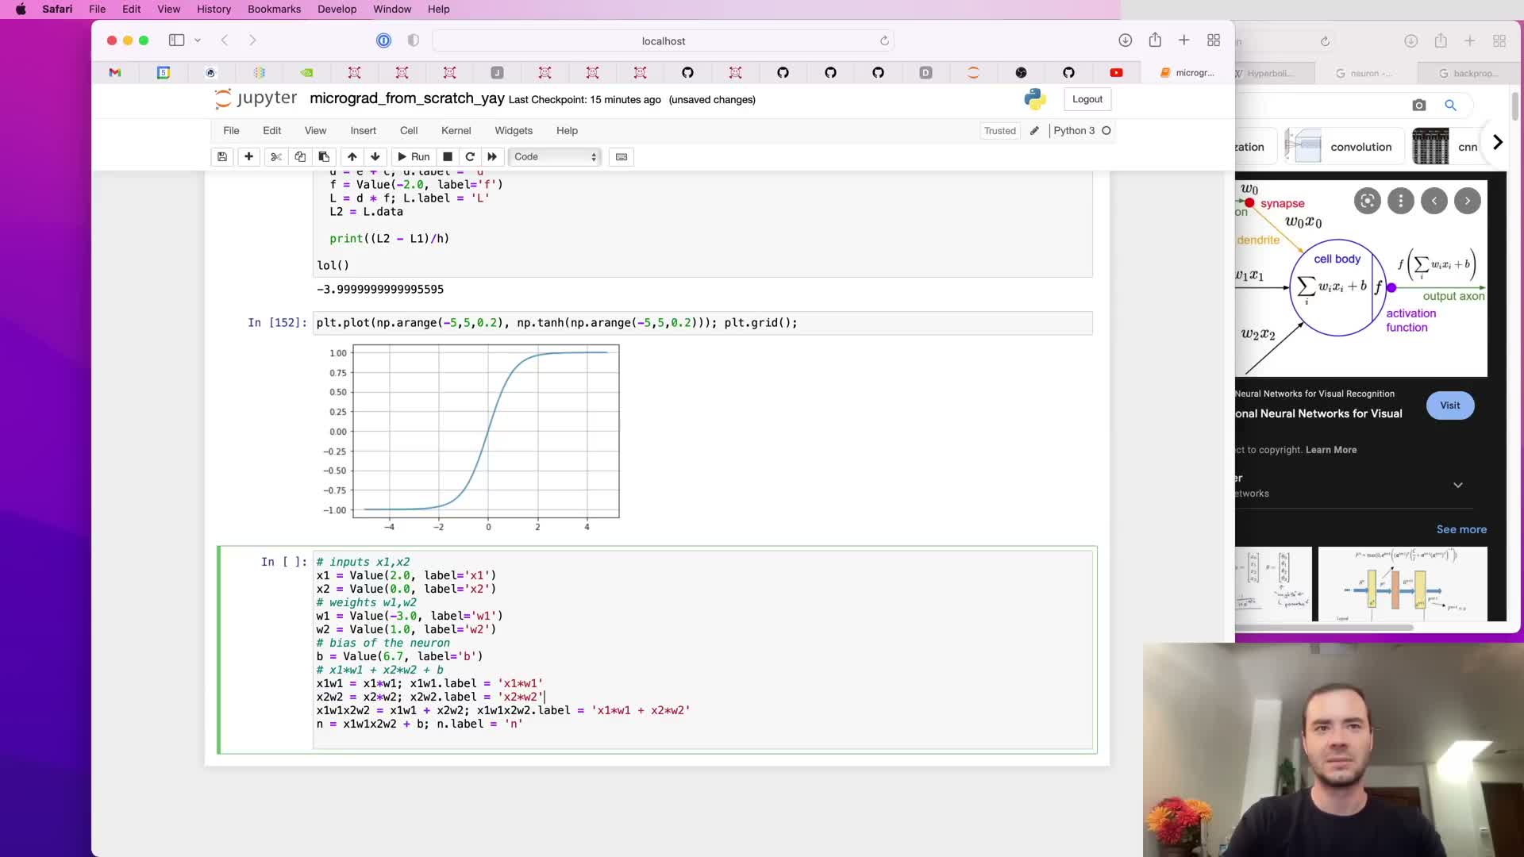The width and height of the screenshot is (1524, 857).
Task: Insert cell below with plus icon
Action: [248, 157]
